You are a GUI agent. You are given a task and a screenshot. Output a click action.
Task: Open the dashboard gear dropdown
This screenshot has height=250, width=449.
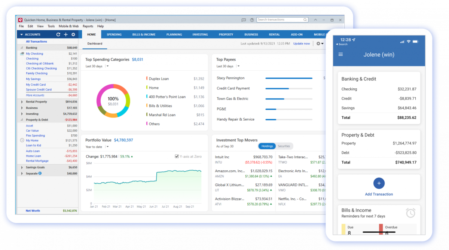(x=320, y=44)
